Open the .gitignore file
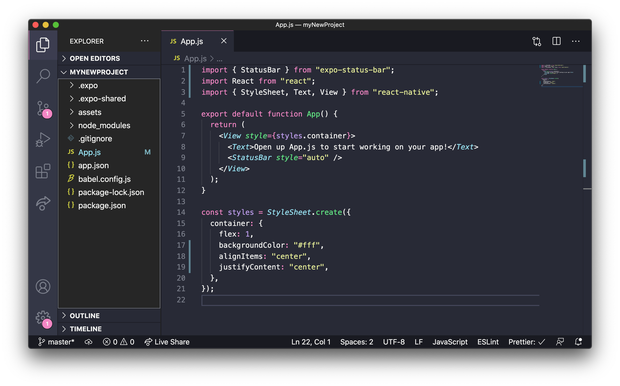Image resolution: width=620 pixels, height=386 pixels. [x=109, y=139]
